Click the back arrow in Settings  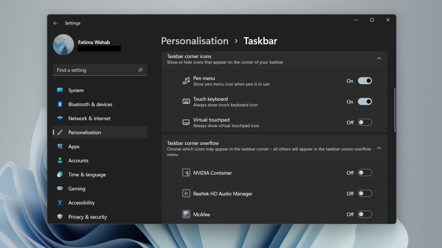click(x=55, y=23)
